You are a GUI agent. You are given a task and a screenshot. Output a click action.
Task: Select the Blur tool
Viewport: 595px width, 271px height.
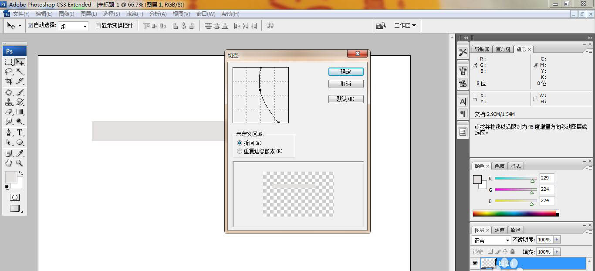[9, 121]
